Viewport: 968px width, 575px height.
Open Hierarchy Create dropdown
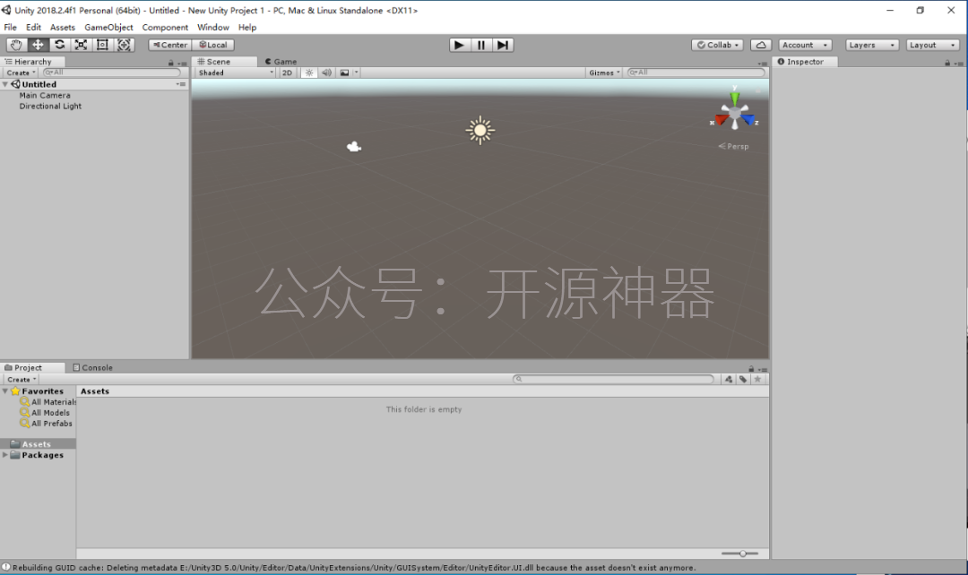tap(21, 73)
